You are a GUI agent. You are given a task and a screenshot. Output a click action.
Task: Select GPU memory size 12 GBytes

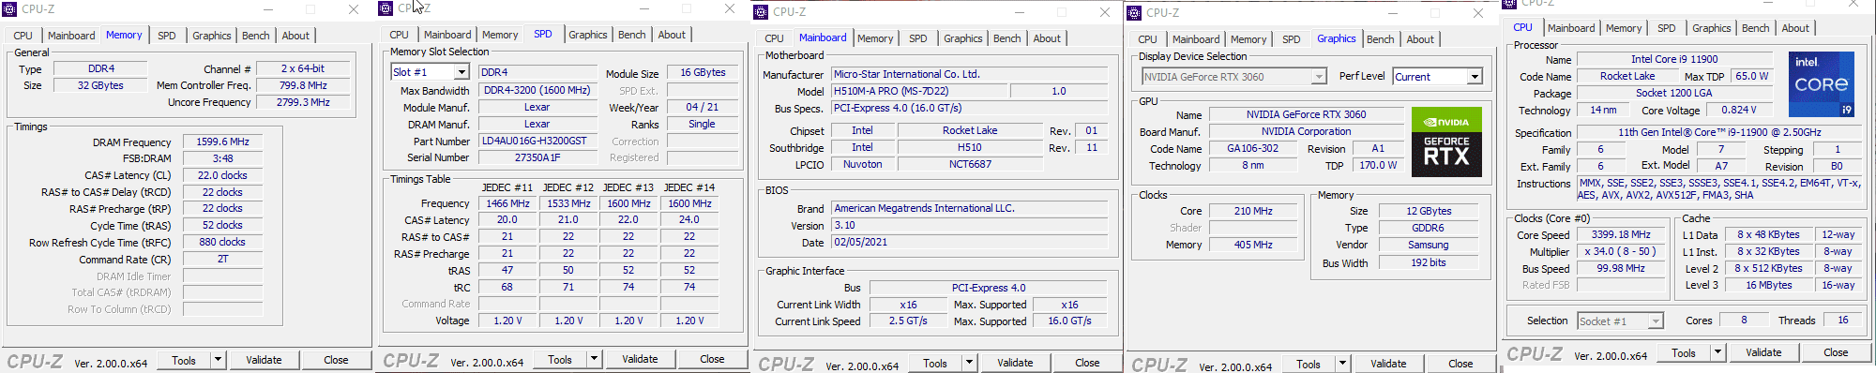1429,211
